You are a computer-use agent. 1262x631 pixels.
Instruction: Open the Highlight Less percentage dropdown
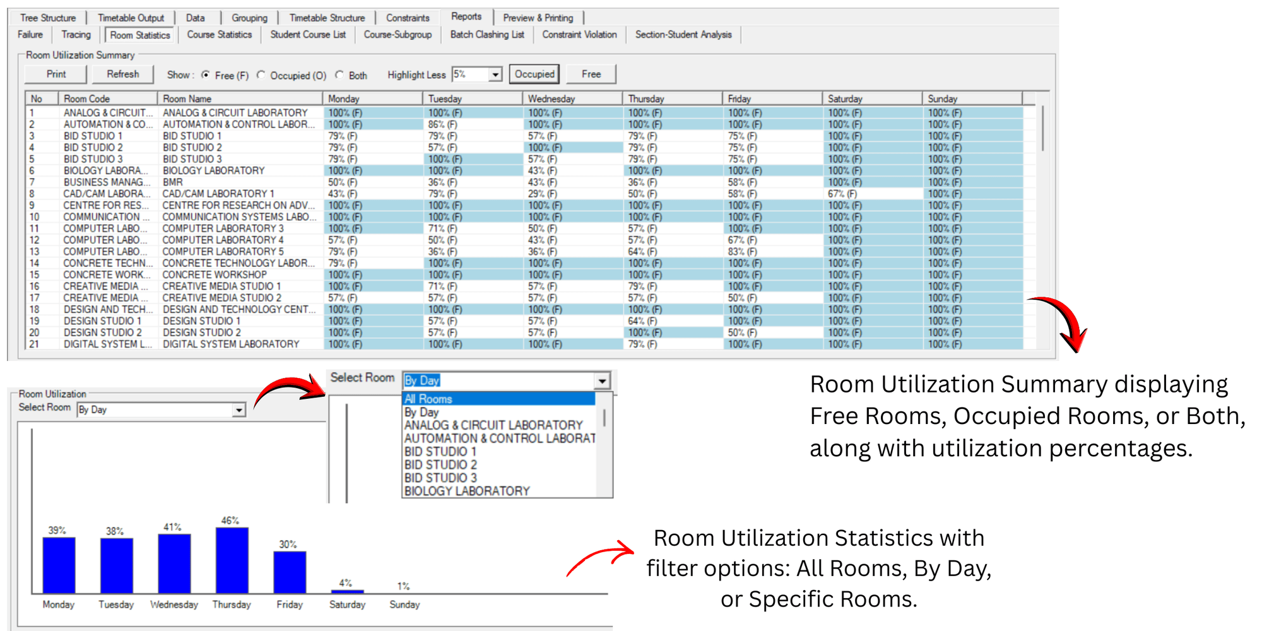click(496, 74)
